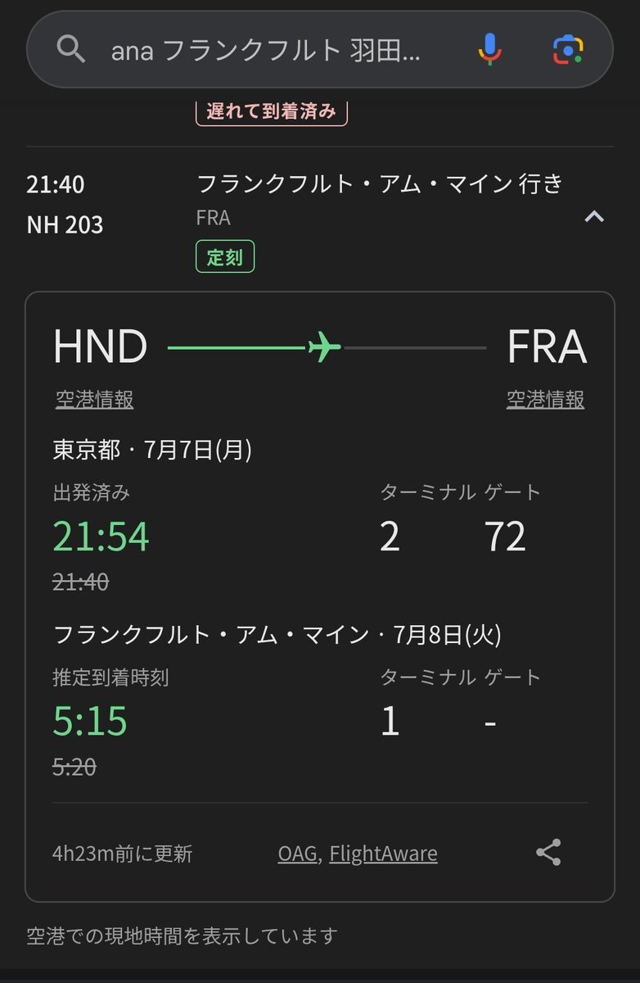The height and width of the screenshot is (983, 640).
Task: Tap the search magnifier icon
Action: [71, 50]
